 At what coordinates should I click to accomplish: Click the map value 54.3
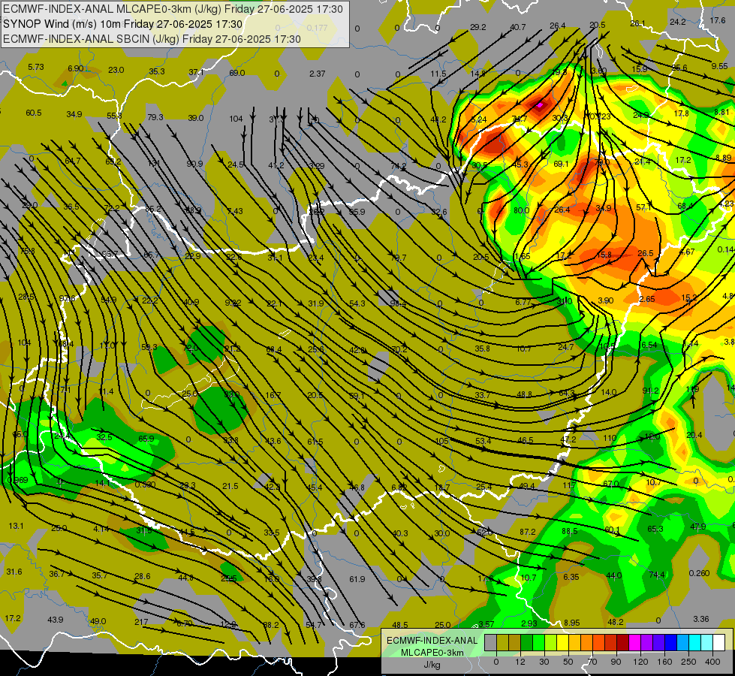[x=357, y=304]
